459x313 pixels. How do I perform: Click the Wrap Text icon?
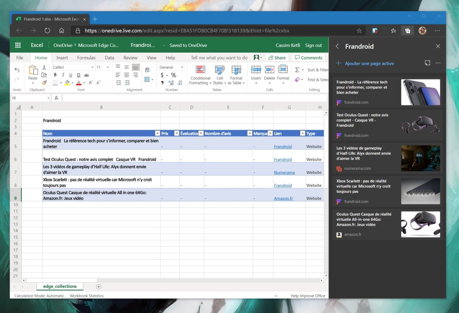click(147, 70)
